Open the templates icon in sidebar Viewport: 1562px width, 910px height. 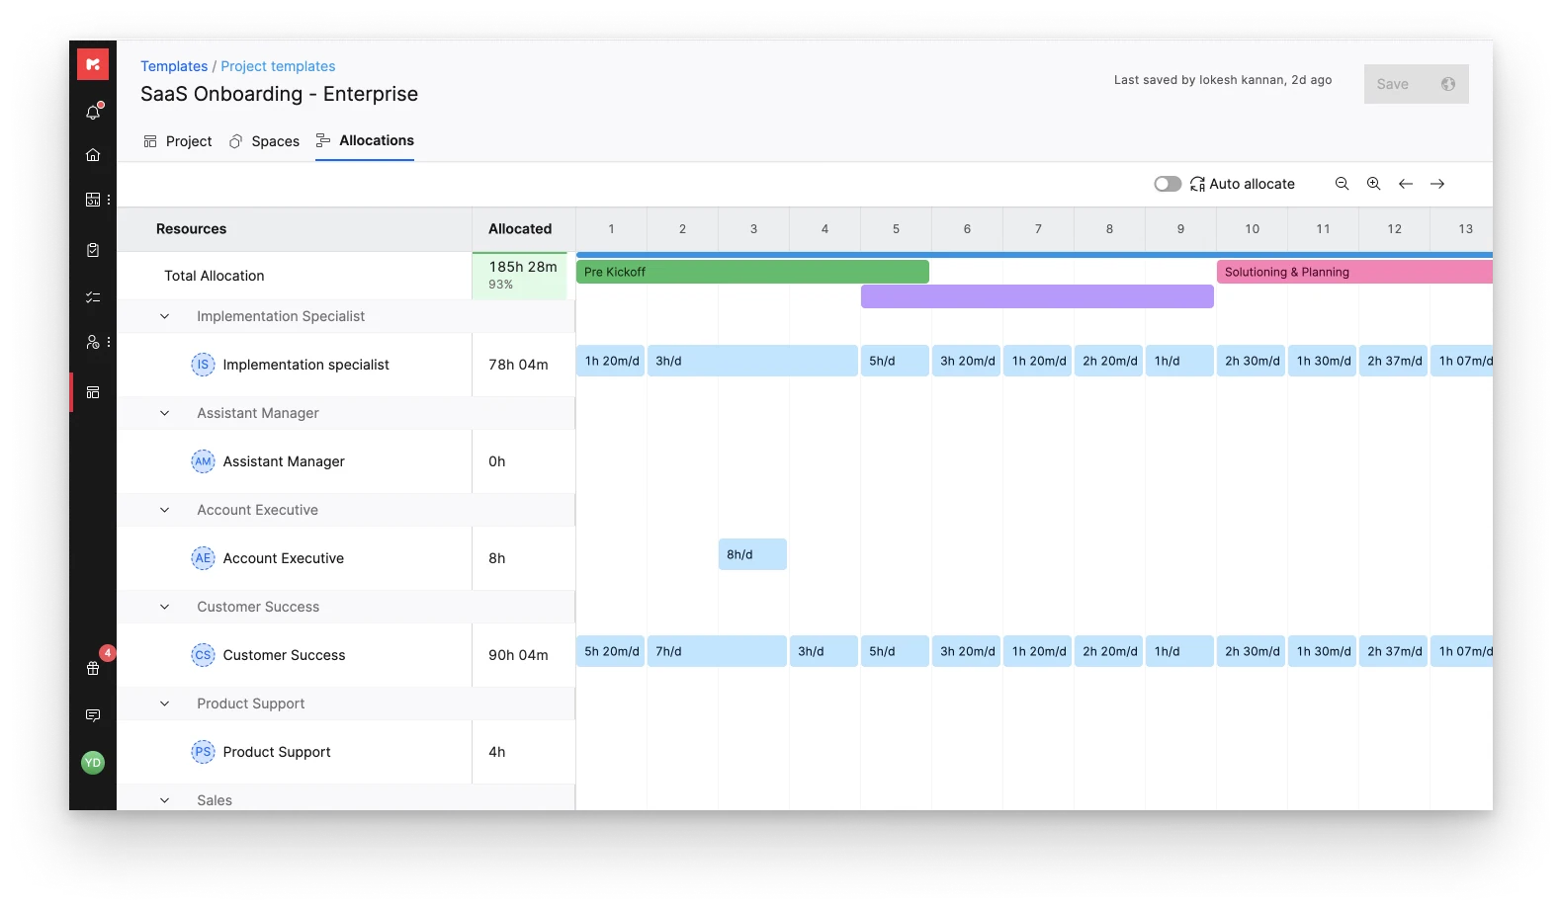tap(93, 392)
